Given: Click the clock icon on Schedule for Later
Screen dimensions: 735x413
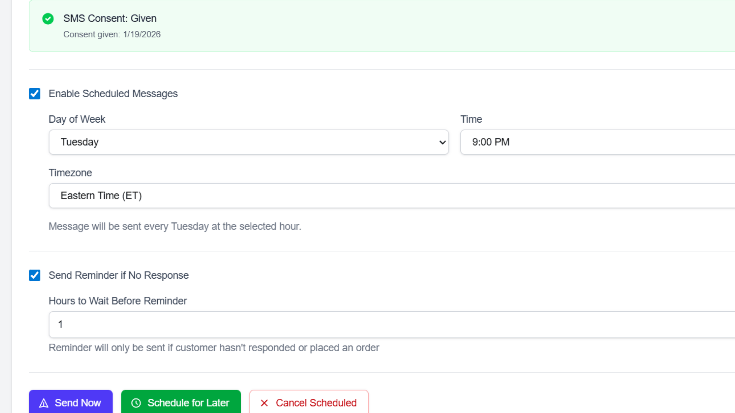Looking at the screenshot, I should tap(136, 403).
